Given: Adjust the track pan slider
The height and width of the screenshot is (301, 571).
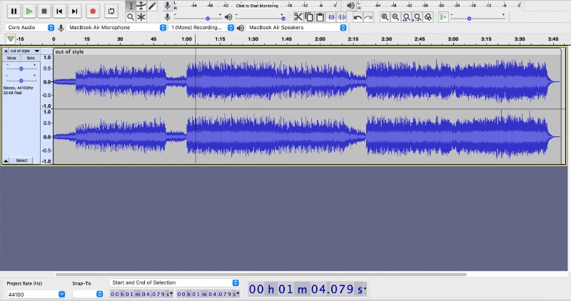Looking at the screenshot, I should click(x=21, y=81).
